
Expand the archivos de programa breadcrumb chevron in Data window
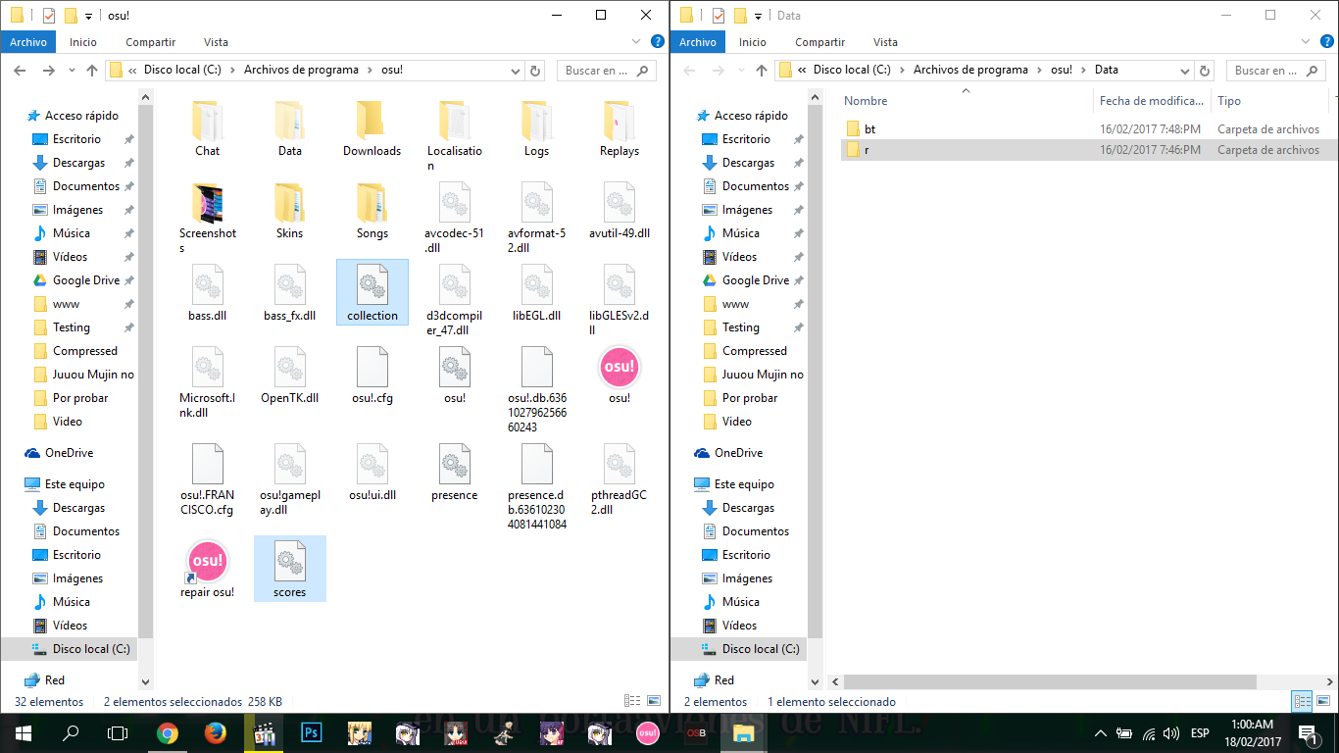(x=1039, y=71)
